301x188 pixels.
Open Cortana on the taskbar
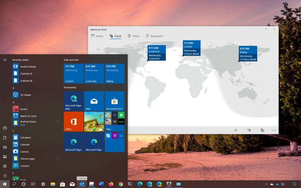point(24,184)
